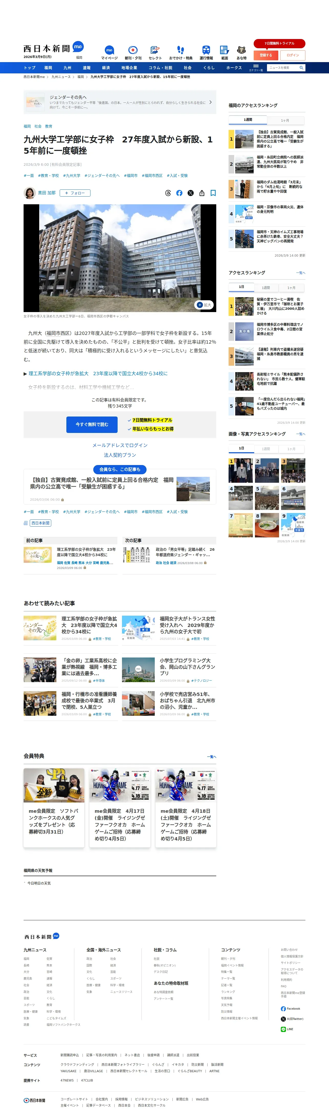Select 1日 tab in アクセスランキング
This screenshot has width=329, height=1112.
tap(241, 287)
